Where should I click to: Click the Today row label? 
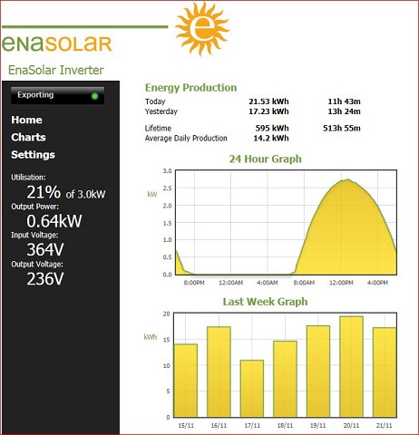click(x=155, y=101)
